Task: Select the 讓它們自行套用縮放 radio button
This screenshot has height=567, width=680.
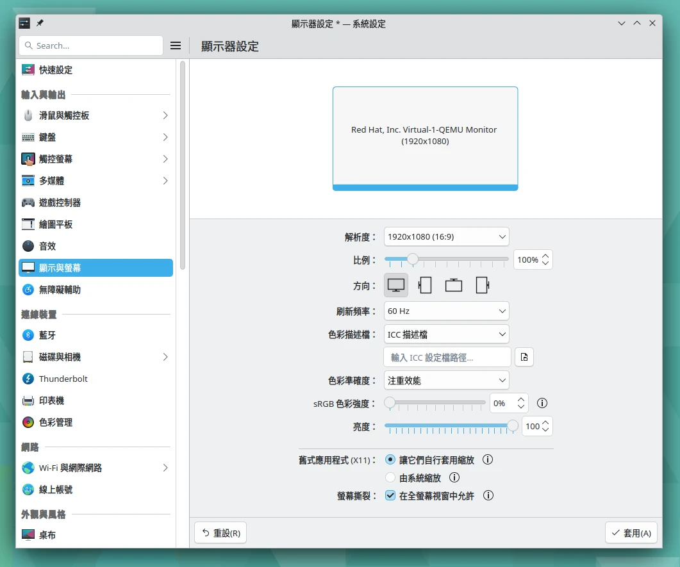Action: (x=390, y=459)
